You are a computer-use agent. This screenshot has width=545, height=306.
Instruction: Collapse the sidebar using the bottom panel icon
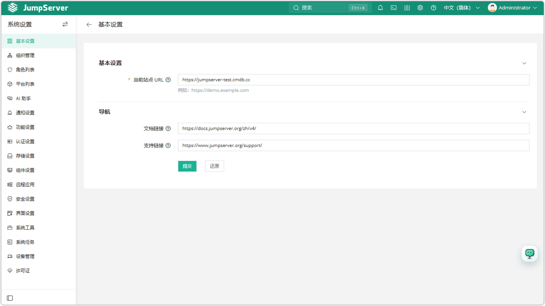10,298
